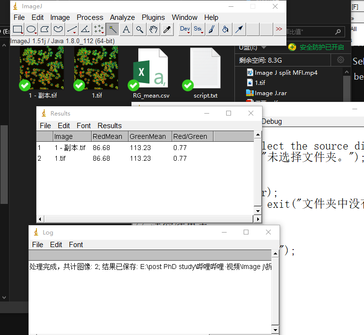Expand more tools via double-arrow button
This screenshot has height=335, width=364.
pos(279,30)
